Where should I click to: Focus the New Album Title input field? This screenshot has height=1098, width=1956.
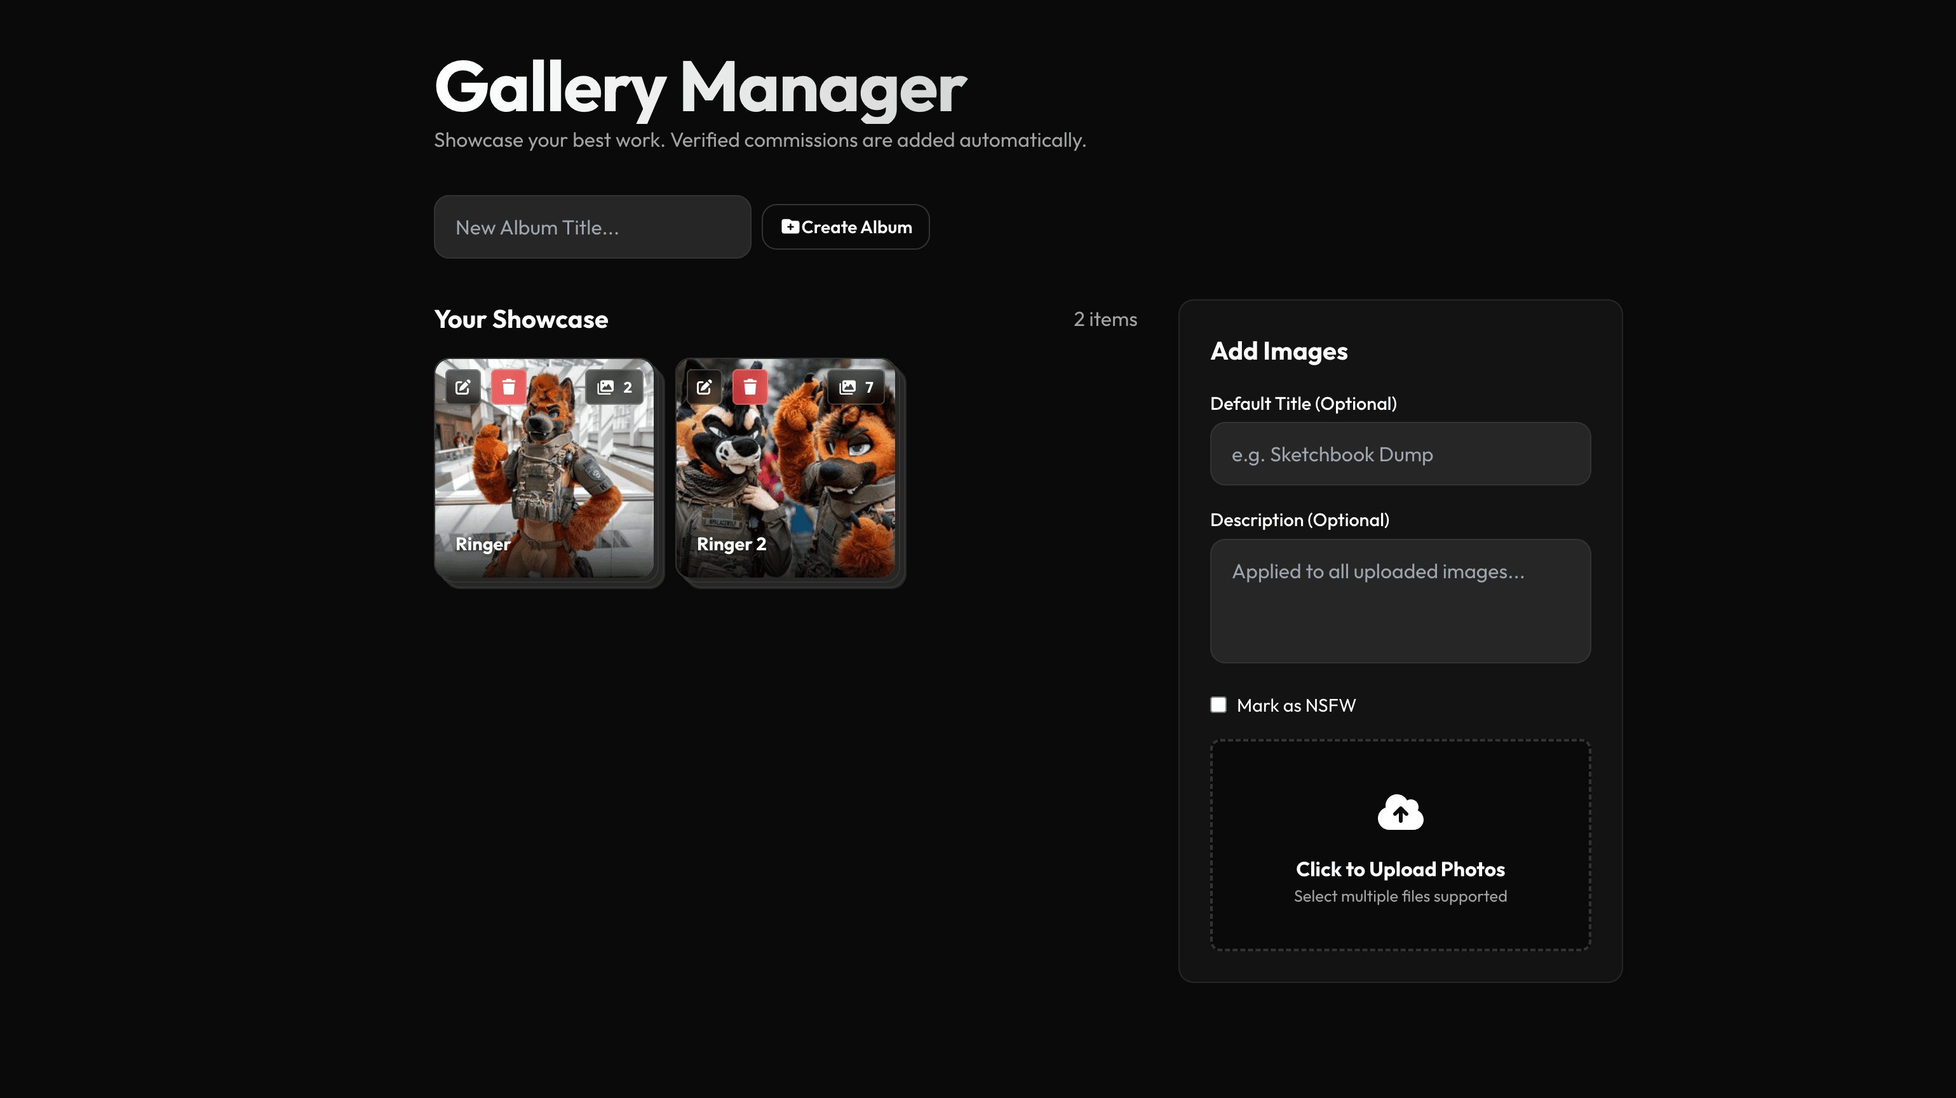click(x=591, y=226)
